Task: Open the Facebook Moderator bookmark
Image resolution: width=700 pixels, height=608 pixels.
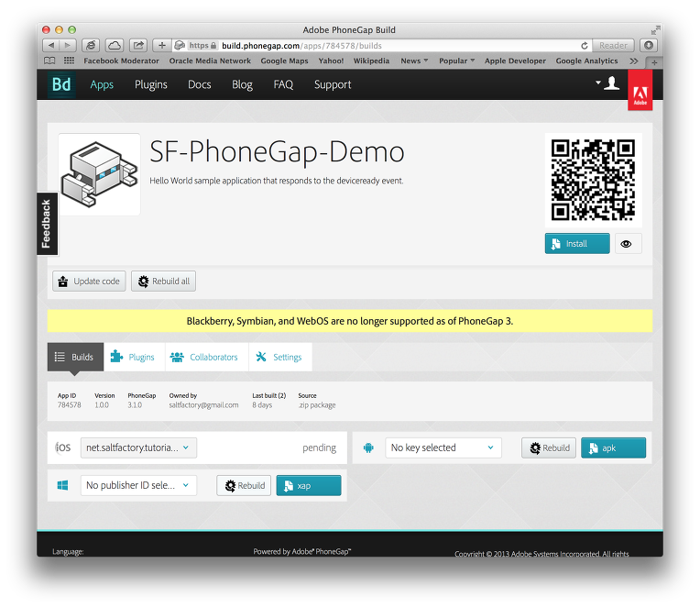Action: point(121,61)
